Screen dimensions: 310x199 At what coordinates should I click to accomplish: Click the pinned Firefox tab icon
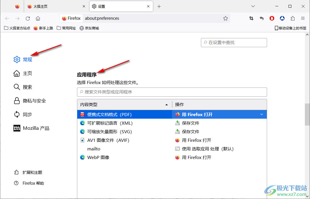tap(17, 6)
